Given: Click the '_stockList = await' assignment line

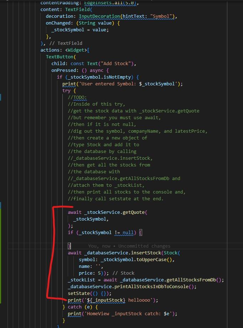Looking at the screenshot, I should coord(146,280).
